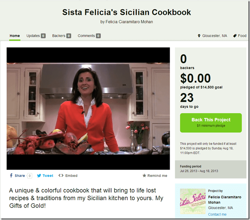
Task: Click the Remind me star icon
Action: (144, 175)
